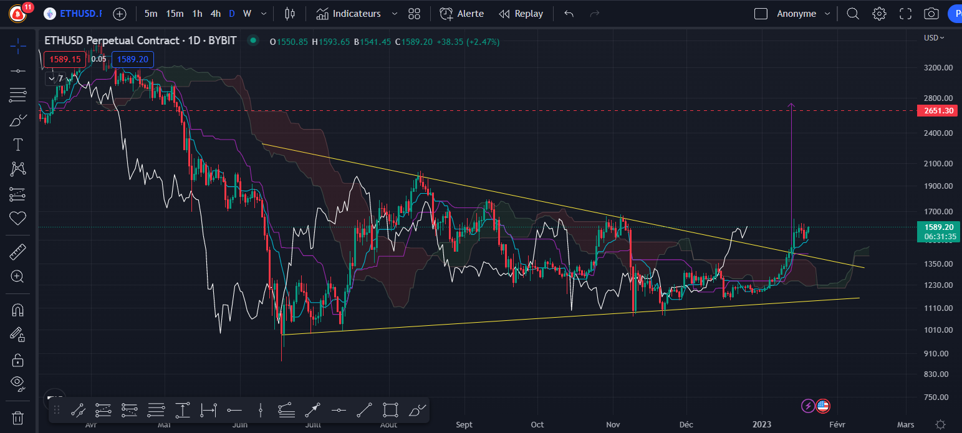The width and height of the screenshot is (962, 433).
Task: Choose the brush drawing tool
Action: click(18, 120)
